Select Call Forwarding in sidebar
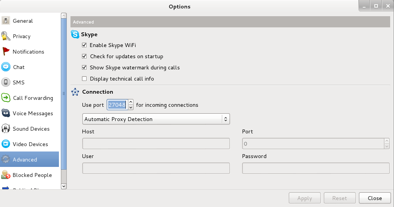The image size is (394, 207). click(30, 98)
